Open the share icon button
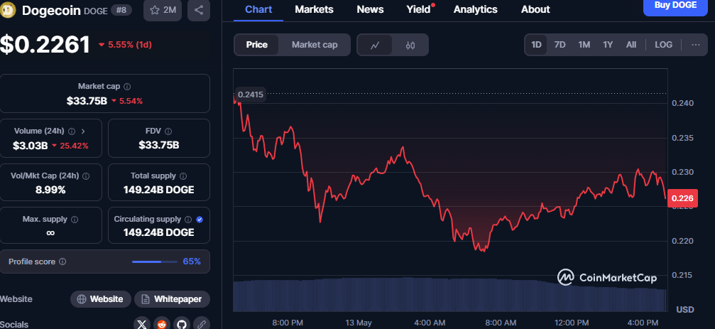Image resolution: width=715 pixels, height=329 pixels. (198, 10)
